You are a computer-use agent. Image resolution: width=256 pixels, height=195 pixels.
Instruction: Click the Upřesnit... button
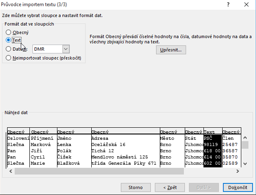click(171, 50)
